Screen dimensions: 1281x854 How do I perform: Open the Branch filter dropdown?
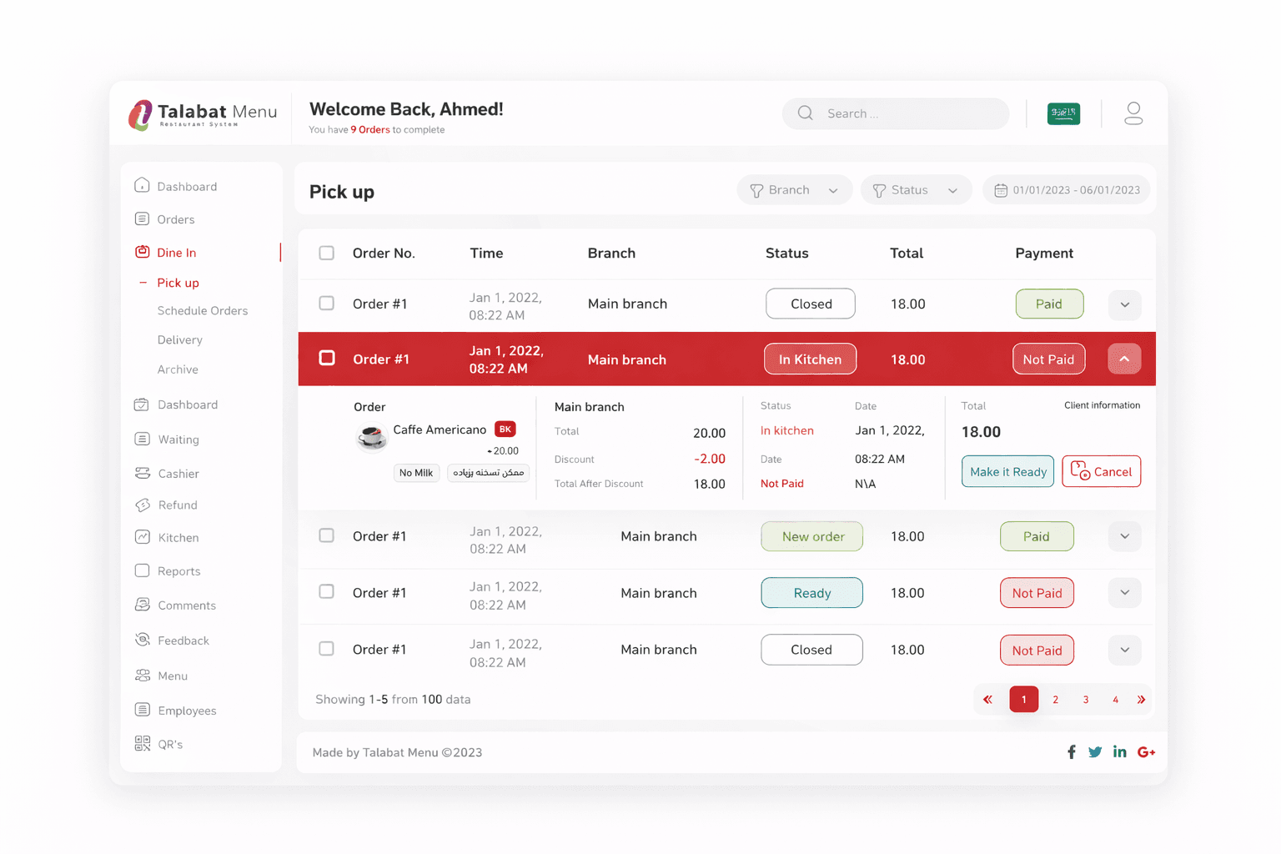[793, 189]
